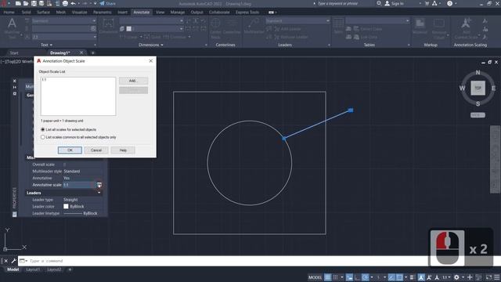Viewport: 501px width, 282px height.
Task: Open the Visualize ribbon tab
Action: click(80, 13)
